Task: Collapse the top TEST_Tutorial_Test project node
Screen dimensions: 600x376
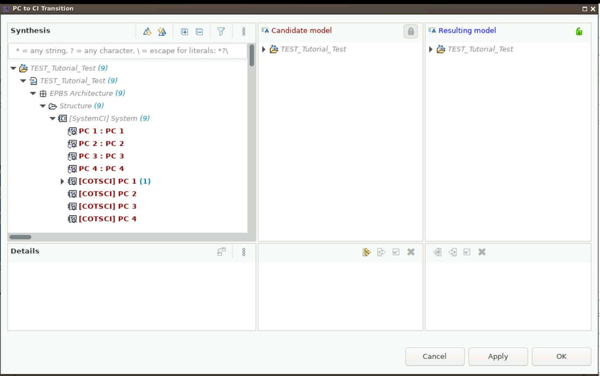Action: 13,68
